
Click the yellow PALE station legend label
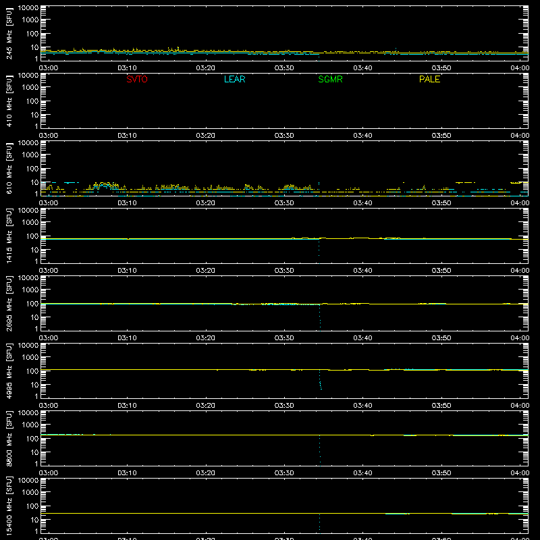(429, 79)
